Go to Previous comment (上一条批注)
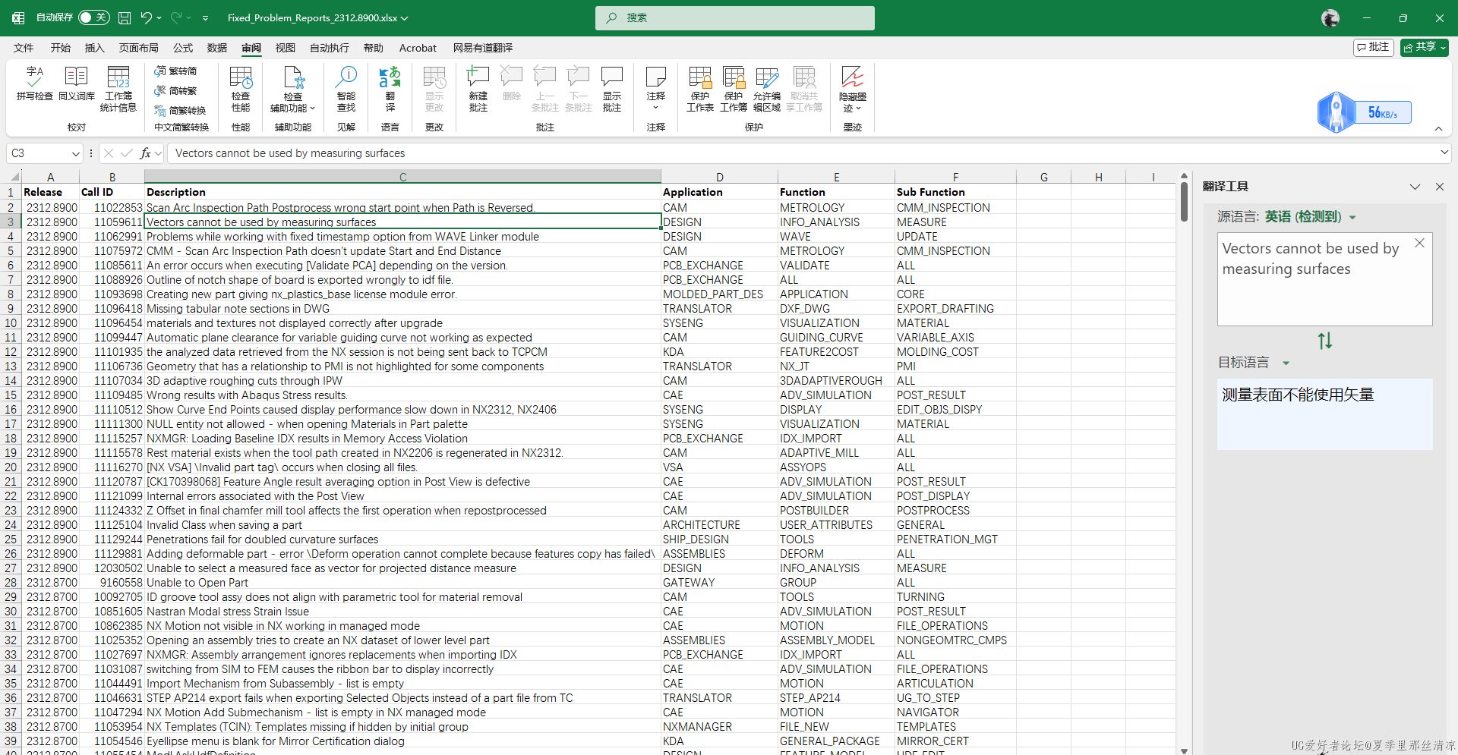 click(x=544, y=89)
